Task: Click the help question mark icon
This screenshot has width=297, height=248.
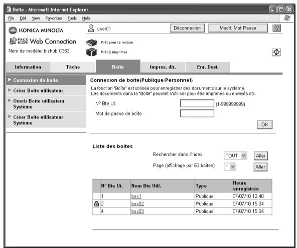Action: (x=276, y=28)
